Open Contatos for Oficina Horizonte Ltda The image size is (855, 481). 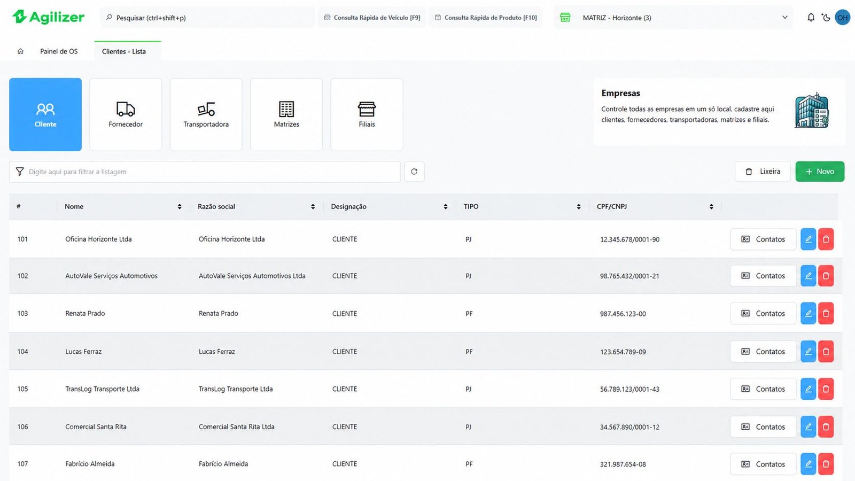pos(763,239)
